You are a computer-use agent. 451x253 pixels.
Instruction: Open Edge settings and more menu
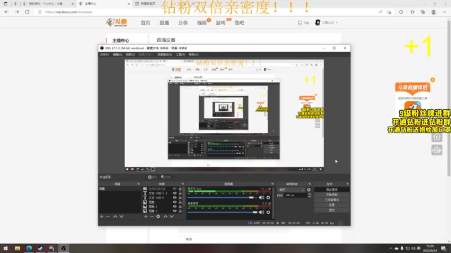click(444, 12)
